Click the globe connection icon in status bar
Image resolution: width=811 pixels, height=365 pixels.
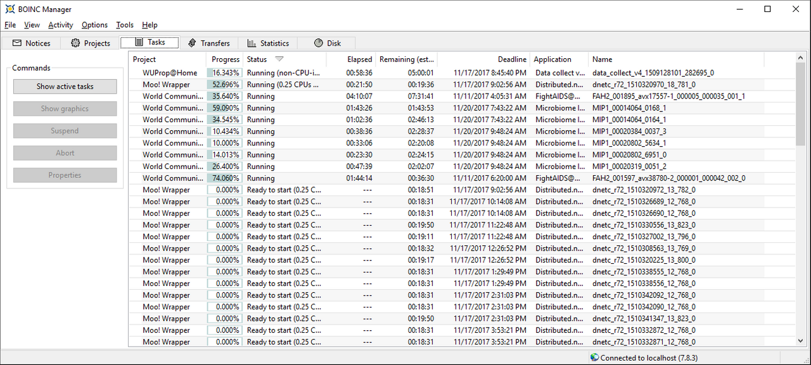pyautogui.click(x=594, y=357)
